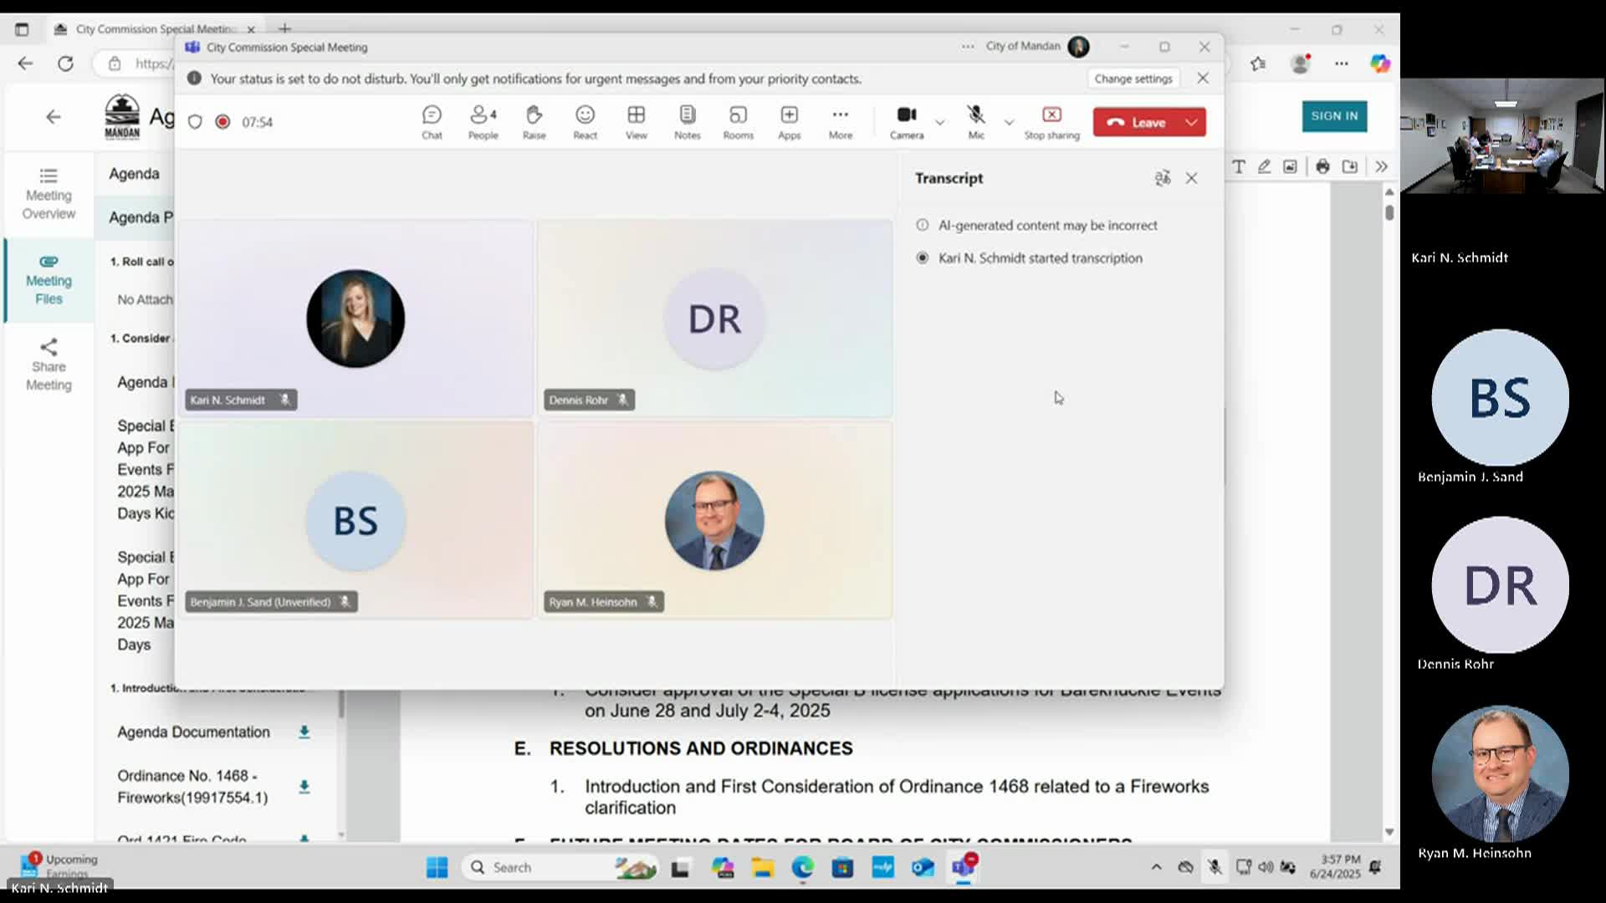Expand Mic options dropdown arrow

click(x=1009, y=122)
